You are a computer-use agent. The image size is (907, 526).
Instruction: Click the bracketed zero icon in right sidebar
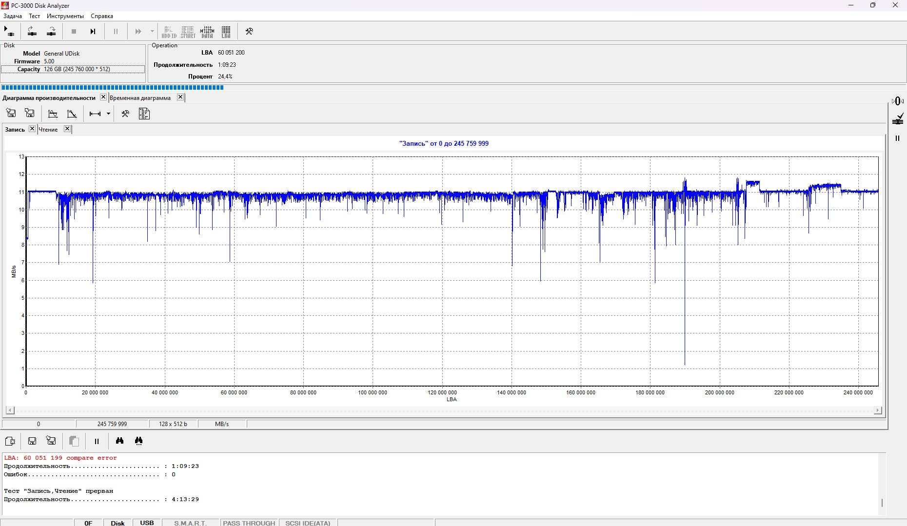coord(897,101)
